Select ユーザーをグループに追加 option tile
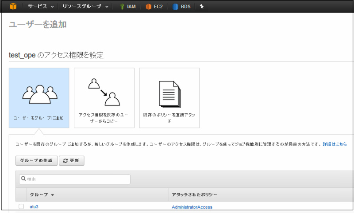This screenshot has height=213, width=354. 39,98
